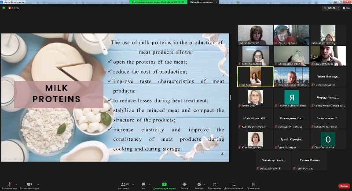Click the green encryption shield icon
The image size is (352, 191).
pyautogui.click(x=4, y=7)
